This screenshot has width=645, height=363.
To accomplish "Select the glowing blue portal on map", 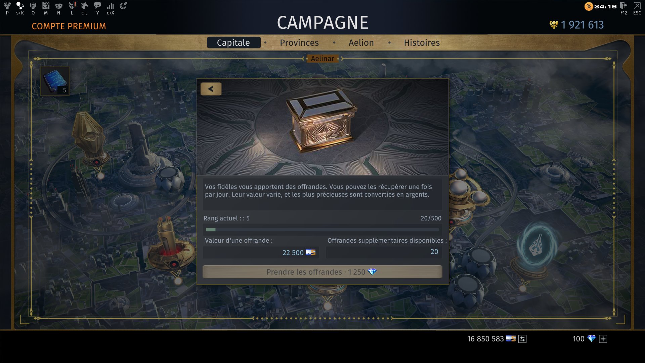I will pos(536,247).
